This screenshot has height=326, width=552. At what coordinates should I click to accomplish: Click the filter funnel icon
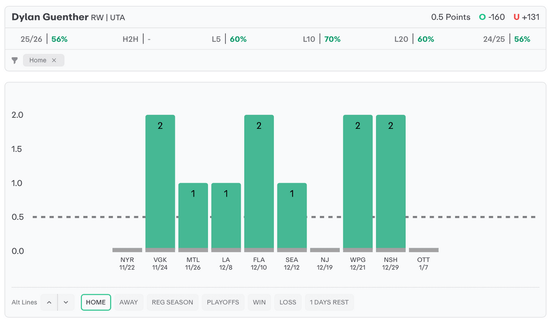[15, 60]
